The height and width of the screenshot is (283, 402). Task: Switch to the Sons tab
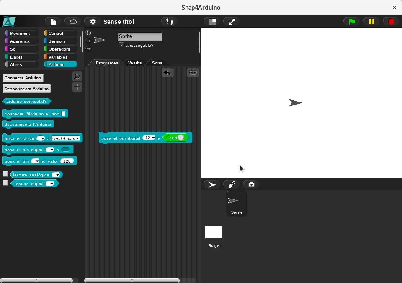tap(157, 63)
